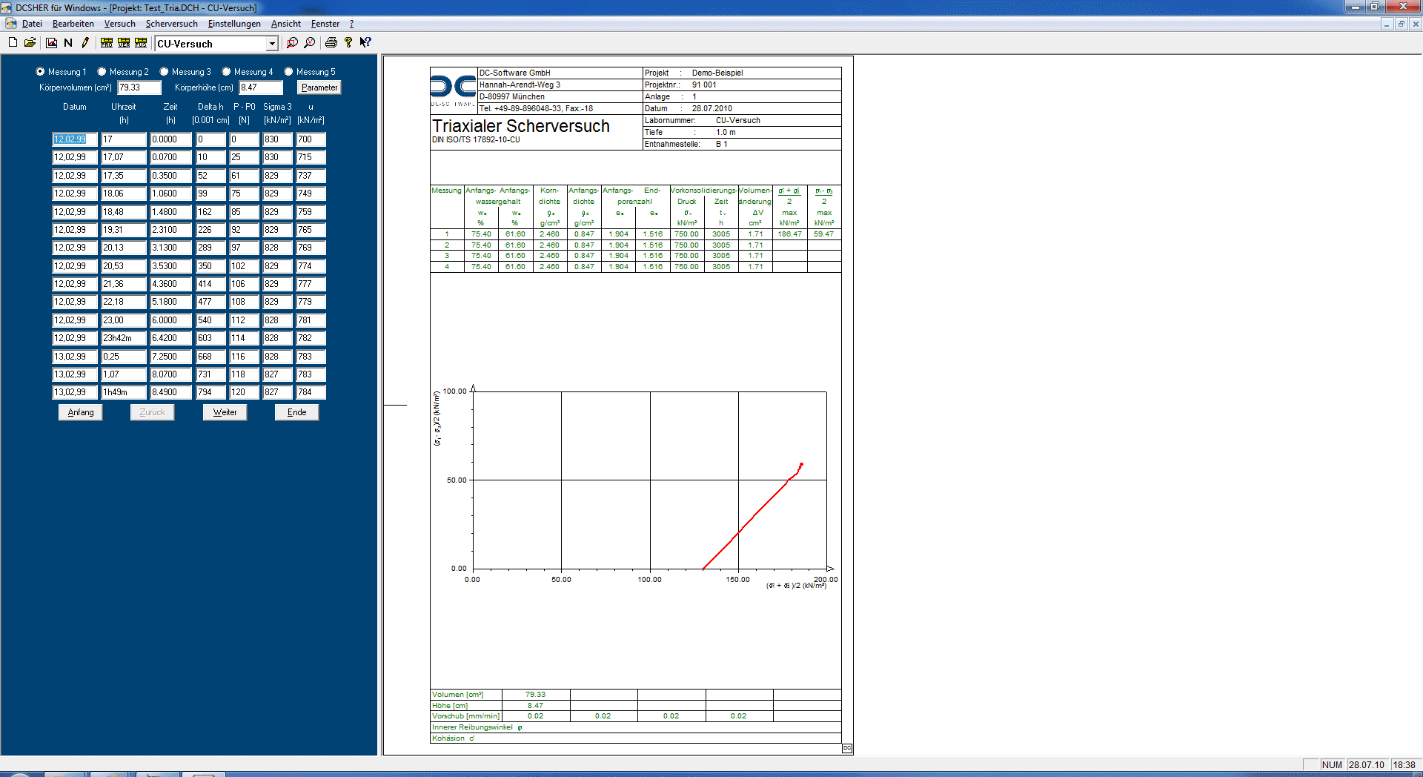Click the Zeit field showing 6.4200
Screen dimensions: 1423x777
point(171,338)
